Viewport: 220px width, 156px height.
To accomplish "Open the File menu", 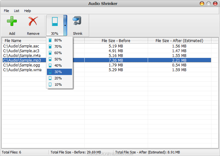I will coord(6,11).
